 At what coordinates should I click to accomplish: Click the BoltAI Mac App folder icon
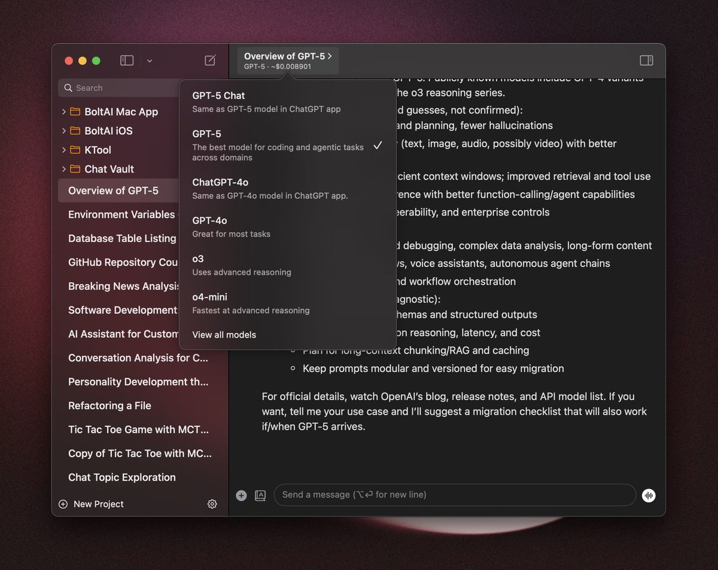75,111
